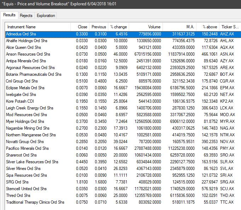Click % above value 386.6433
The height and width of the screenshot is (210, 241).
click(210, 108)
